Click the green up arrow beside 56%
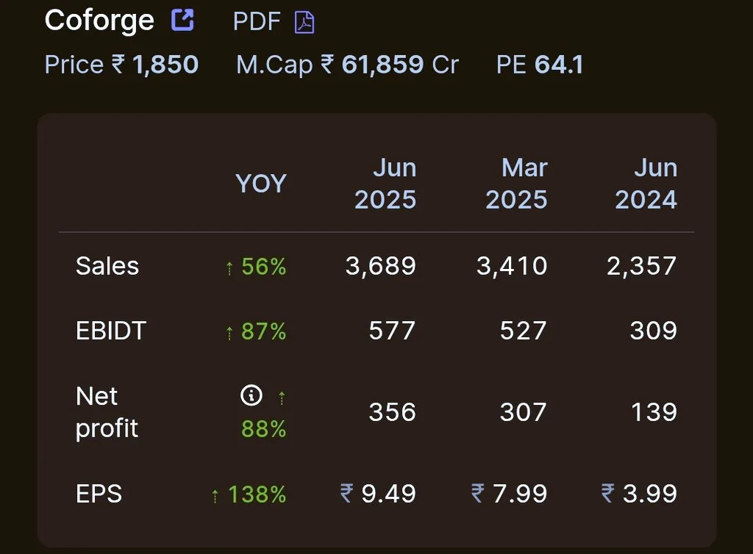The image size is (753, 554). tap(229, 267)
